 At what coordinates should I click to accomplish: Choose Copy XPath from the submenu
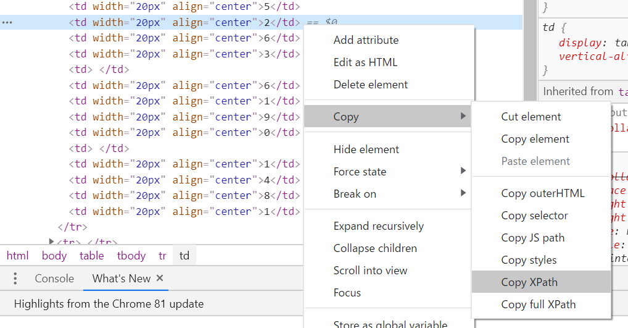(529, 282)
